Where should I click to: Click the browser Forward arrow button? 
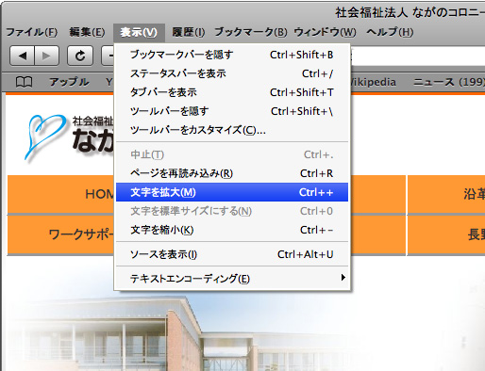coord(46,56)
